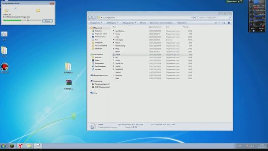
Task: Click the Открыть toolbar button
Action: coord(113,23)
